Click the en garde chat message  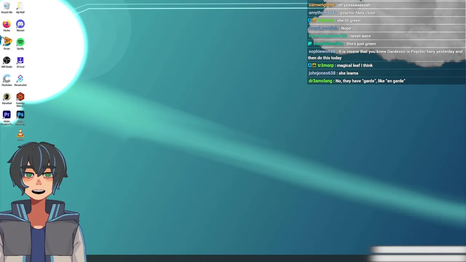point(370,81)
